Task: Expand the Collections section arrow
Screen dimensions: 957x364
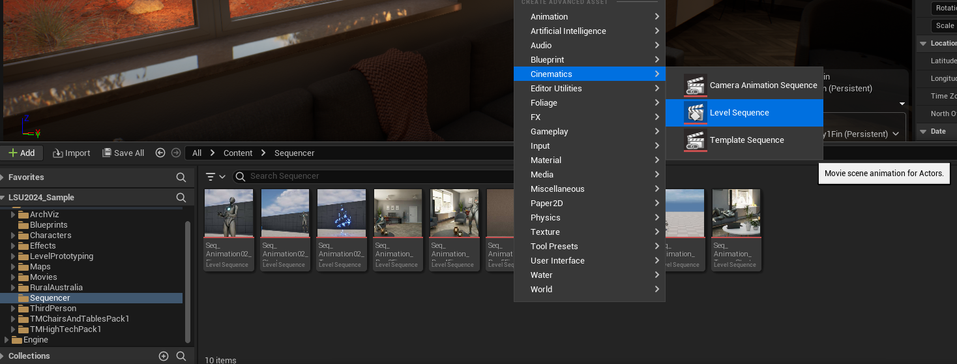Action: click(x=2, y=356)
